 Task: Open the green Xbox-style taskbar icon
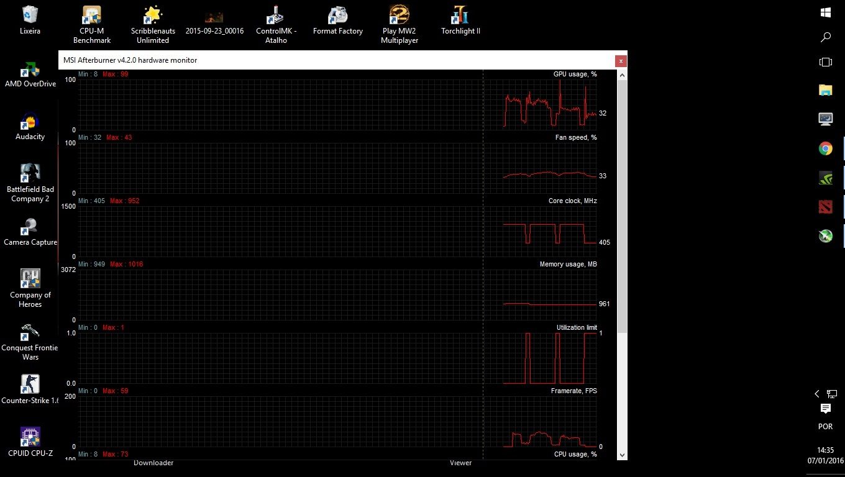(826, 236)
